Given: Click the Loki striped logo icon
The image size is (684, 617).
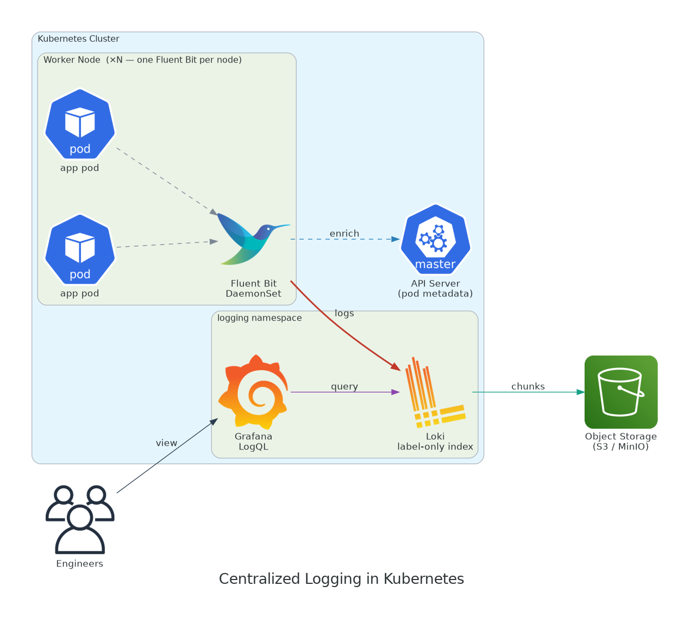Looking at the screenshot, I should click(436, 392).
